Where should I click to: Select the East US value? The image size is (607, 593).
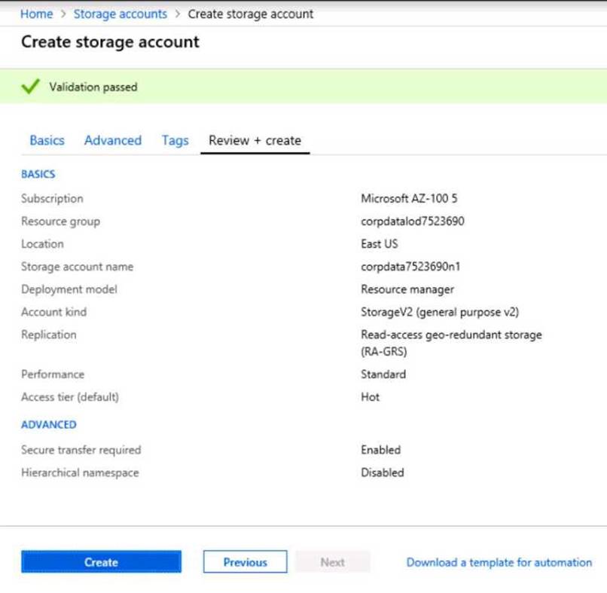380,243
